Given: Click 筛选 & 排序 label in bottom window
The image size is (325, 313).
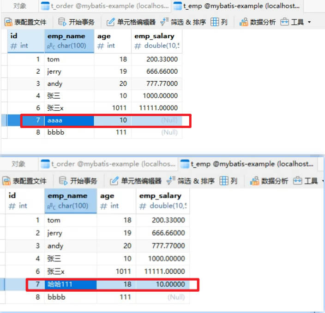Looking at the screenshot, I should pyautogui.click(x=196, y=181).
